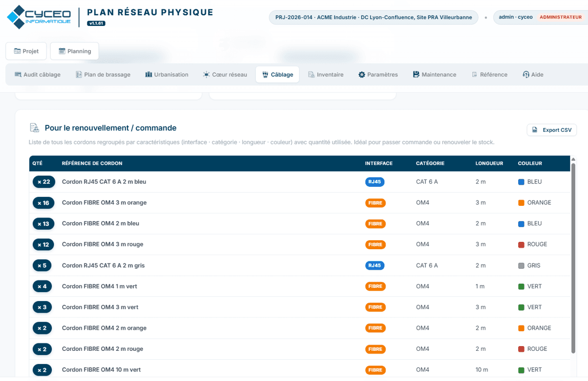
Task: Click the table's vertical scrollbar
Action: tap(573, 259)
